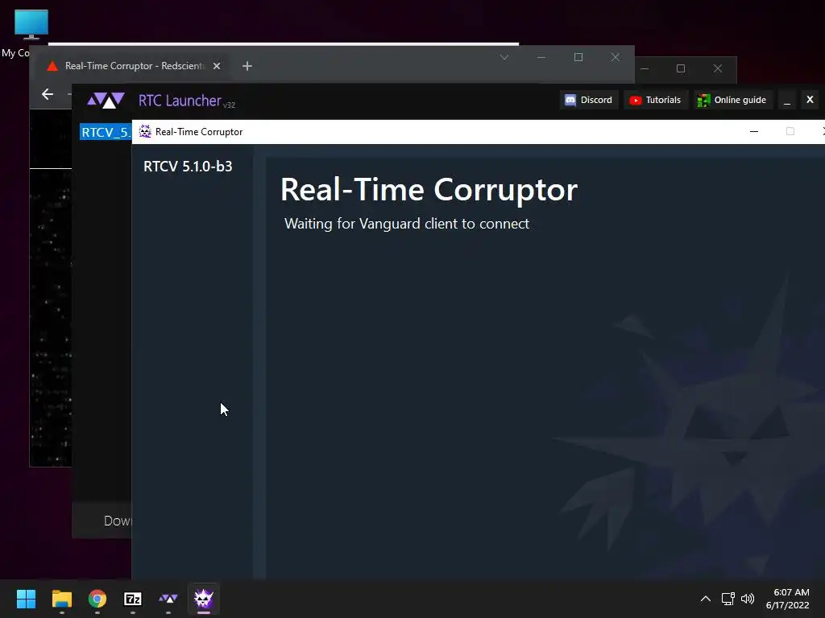Select RTCV_5 version entry in launcher list
The width and height of the screenshot is (825, 618).
click(106, 132)
